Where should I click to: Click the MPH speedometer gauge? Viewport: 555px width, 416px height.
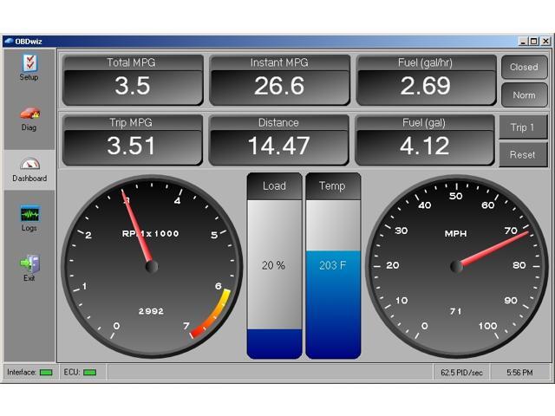pyautogui.click(x=456, y=266)
